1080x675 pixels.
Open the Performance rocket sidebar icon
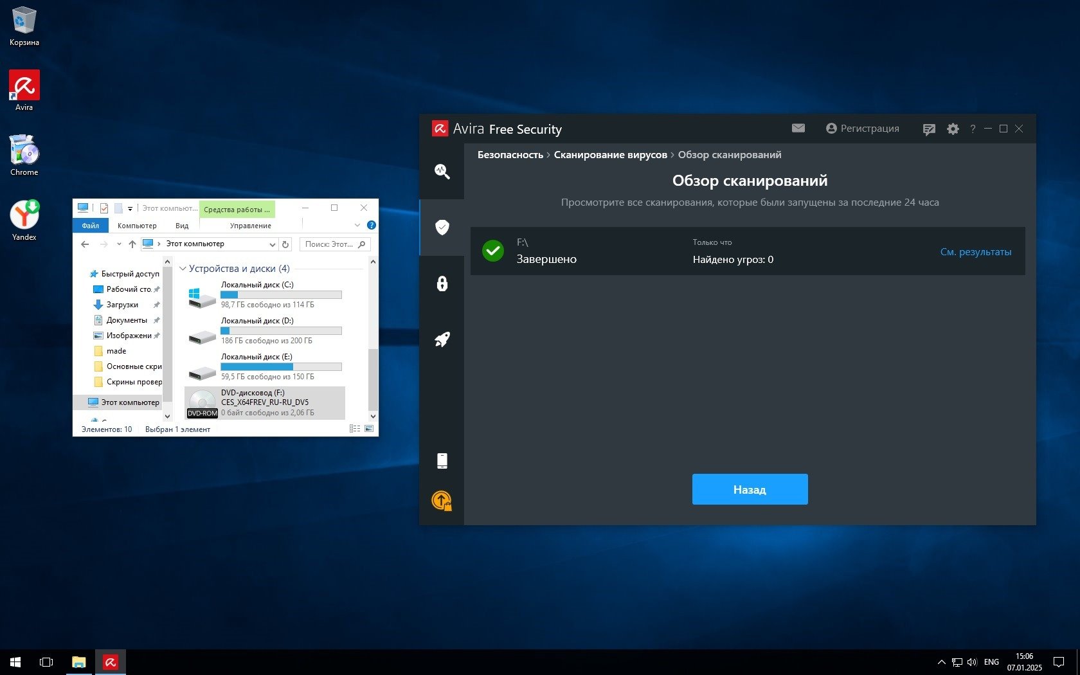pos(442,339)
